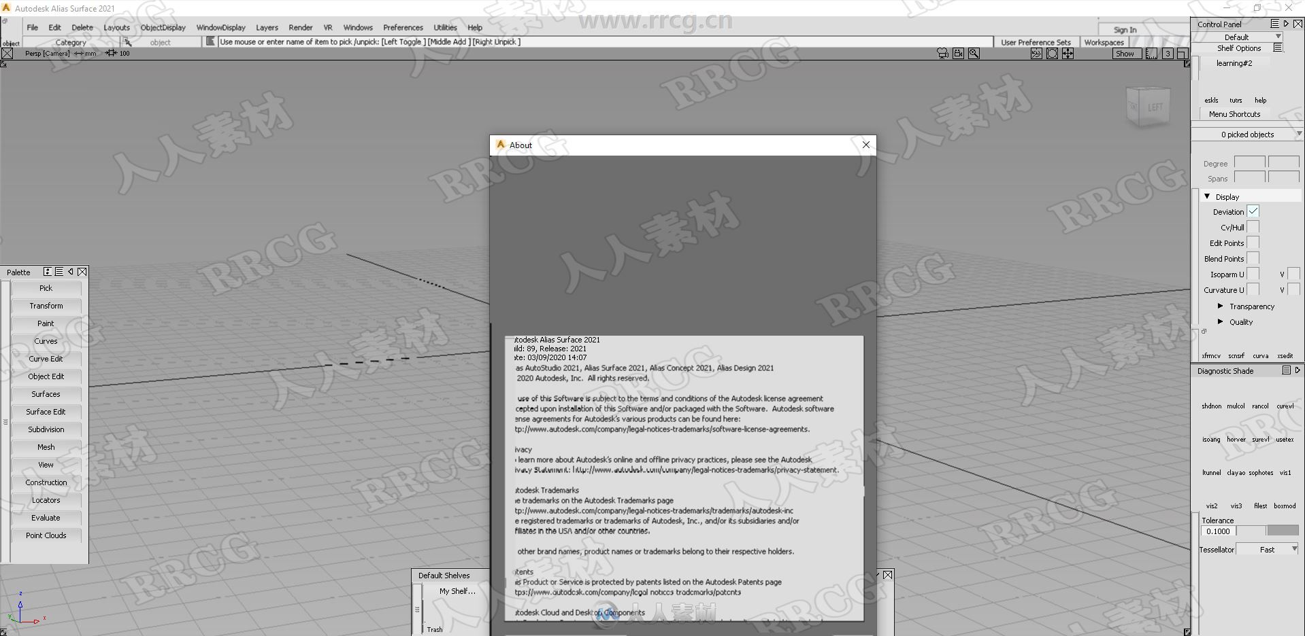Click the video camera icon in viewport bar
The image size is (1305, 636).
coord(958,54)
